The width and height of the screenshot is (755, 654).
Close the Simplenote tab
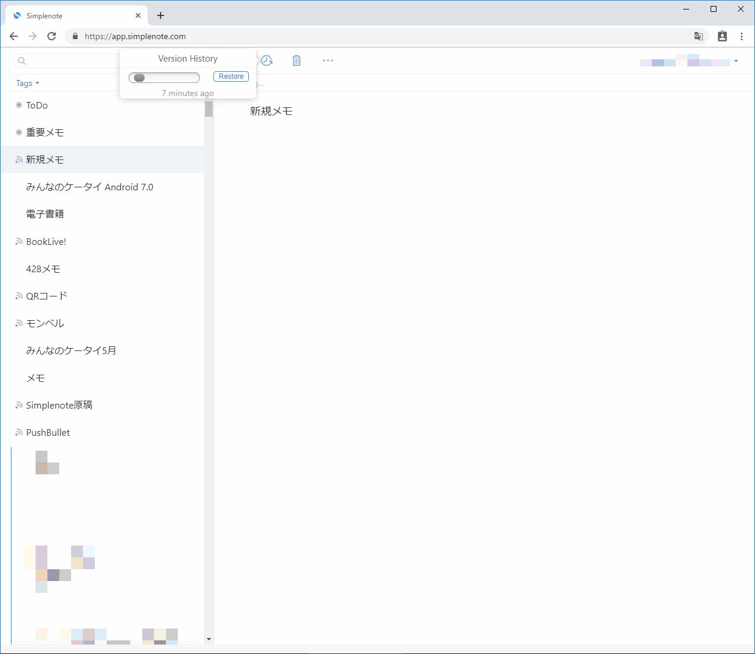point(138,15)
